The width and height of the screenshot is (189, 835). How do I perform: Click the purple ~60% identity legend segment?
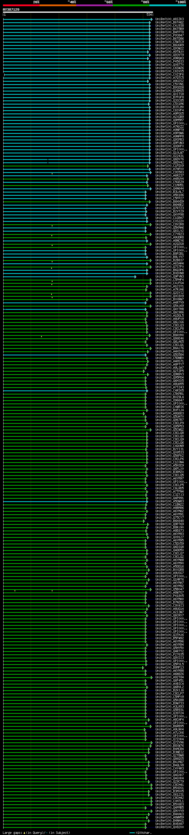click(x=95, y=5)
